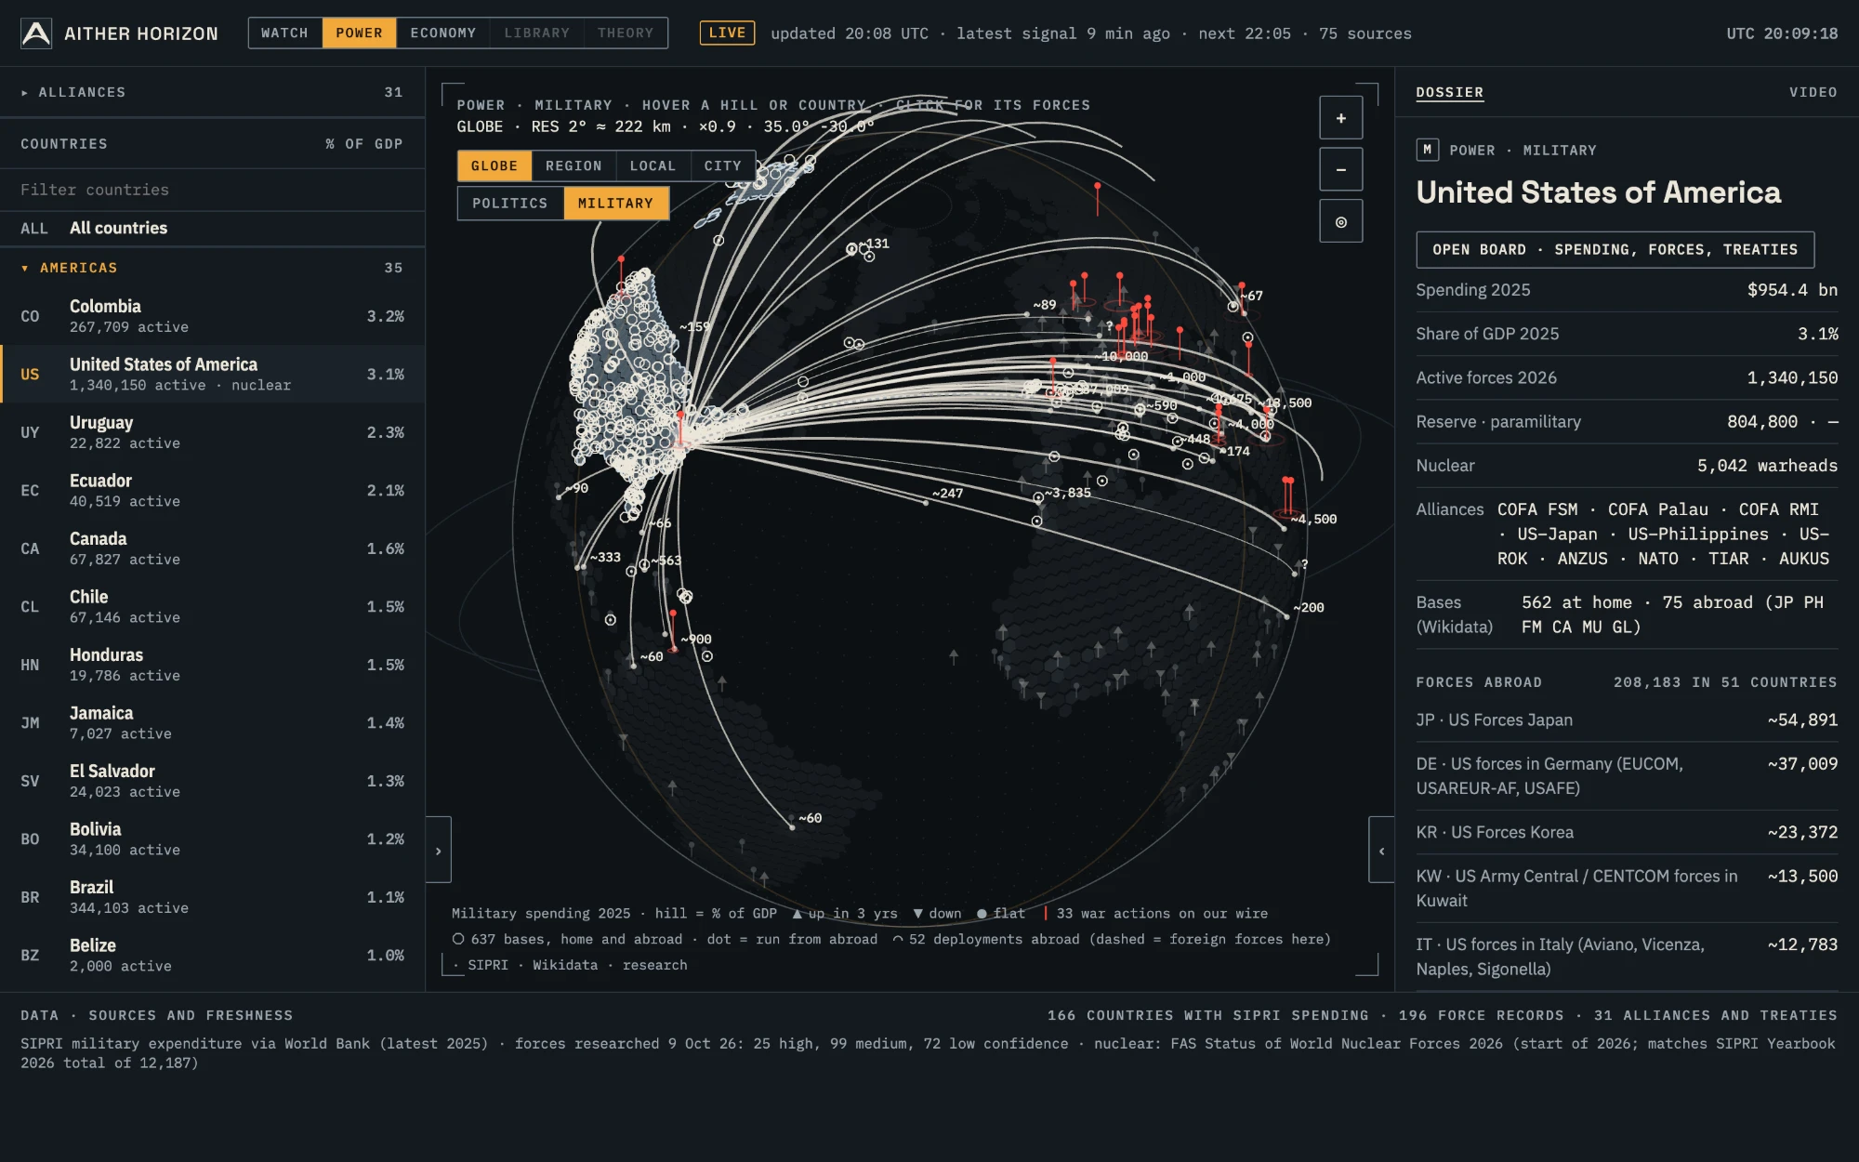Open board for spending, forces, treaties
The image size is (1859, 1162).
tap(1615, 249)
